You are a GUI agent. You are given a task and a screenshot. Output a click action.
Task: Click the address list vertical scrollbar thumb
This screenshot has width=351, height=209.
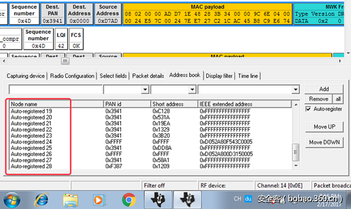pos(296,152)
